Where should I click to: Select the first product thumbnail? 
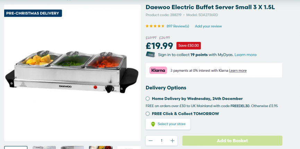click(16, 148)
